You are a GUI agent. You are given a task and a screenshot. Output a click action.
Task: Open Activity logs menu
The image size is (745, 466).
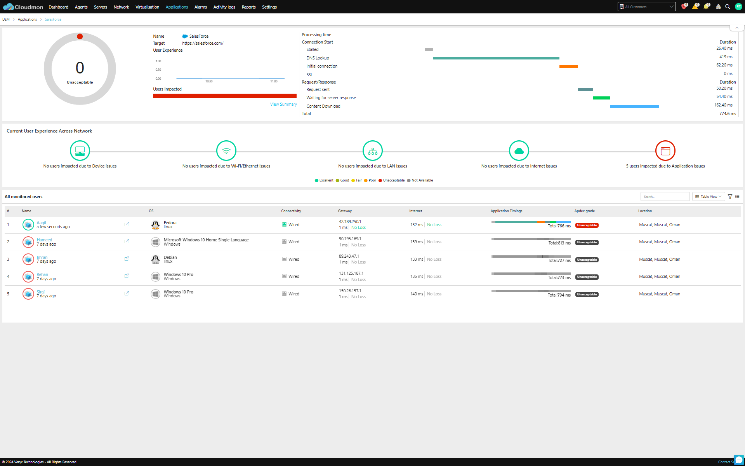224,7
